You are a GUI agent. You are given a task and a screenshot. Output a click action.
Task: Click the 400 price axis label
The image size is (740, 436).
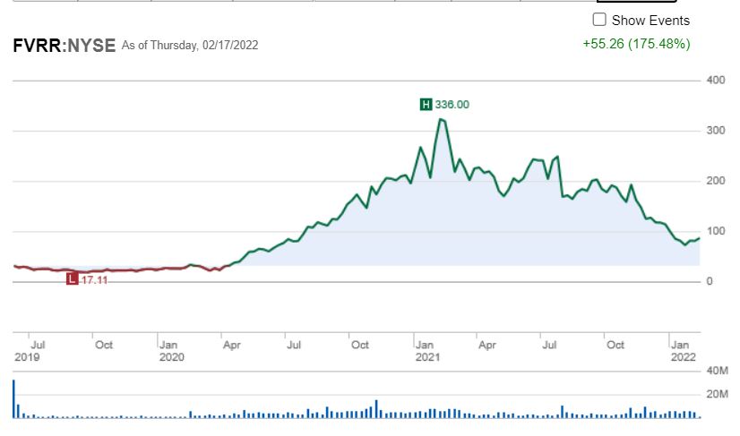(716, 81)
